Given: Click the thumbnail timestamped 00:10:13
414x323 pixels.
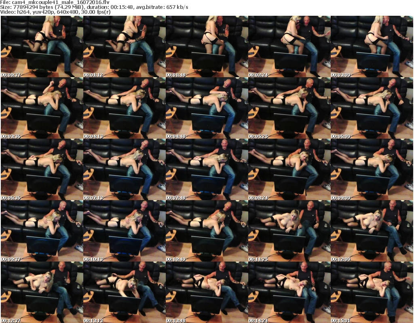Looking at the screenshot, I should point(125,231).
